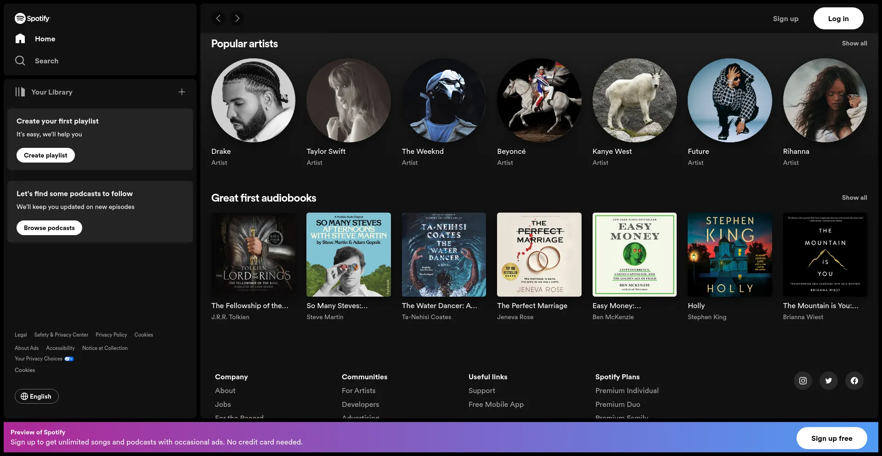The width and height of the screenshot is (882, 456).
Task: Show all Great first audiobooks
Action: pyautogui.click(x=854, y=197)
